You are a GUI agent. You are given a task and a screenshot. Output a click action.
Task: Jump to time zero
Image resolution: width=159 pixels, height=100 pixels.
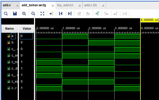pos(61,14)
